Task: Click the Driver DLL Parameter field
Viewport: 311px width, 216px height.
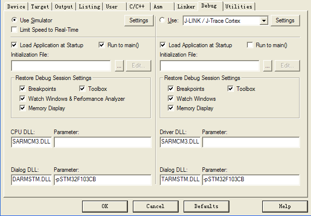Action: point(251,142)
